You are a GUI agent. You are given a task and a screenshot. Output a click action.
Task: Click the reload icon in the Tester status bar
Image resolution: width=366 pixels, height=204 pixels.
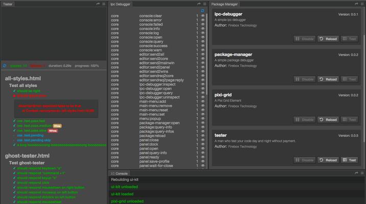pyautogui.click(x=5, y=66)
